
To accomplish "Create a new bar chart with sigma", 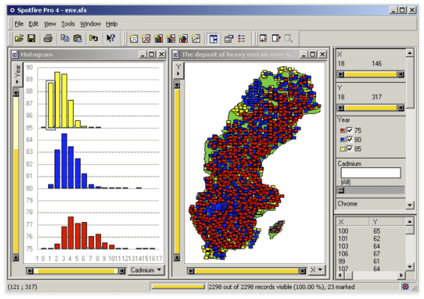I will (171, 39).
